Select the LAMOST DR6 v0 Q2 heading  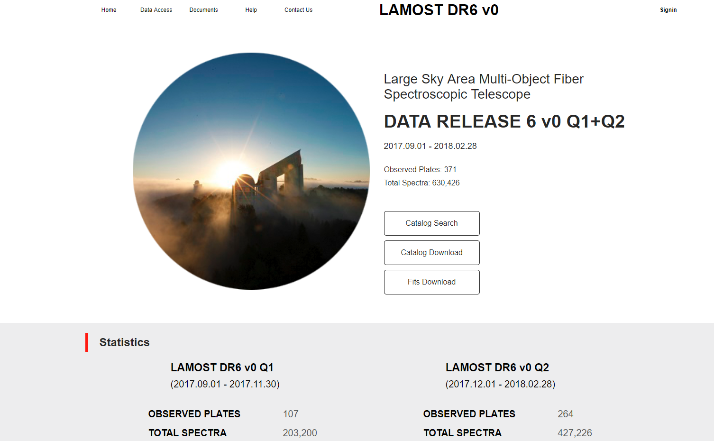(497, 367)
